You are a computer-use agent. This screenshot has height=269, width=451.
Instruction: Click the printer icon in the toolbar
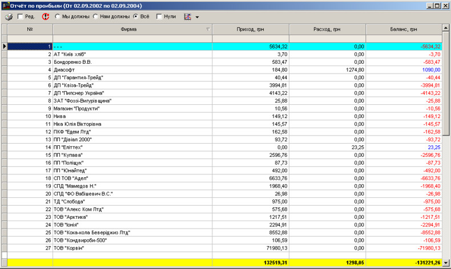(9, 17)
